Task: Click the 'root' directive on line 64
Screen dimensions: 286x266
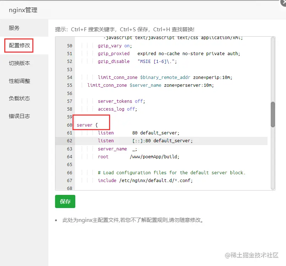Action: click(103, 156)
